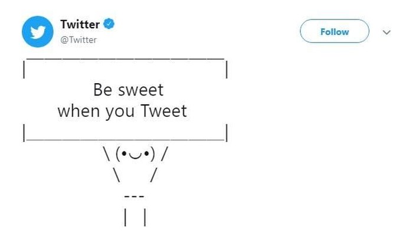413x233 pixels.
Task: Click the sign's top border line
Action: pyautogui.click(x=125, y=59)
